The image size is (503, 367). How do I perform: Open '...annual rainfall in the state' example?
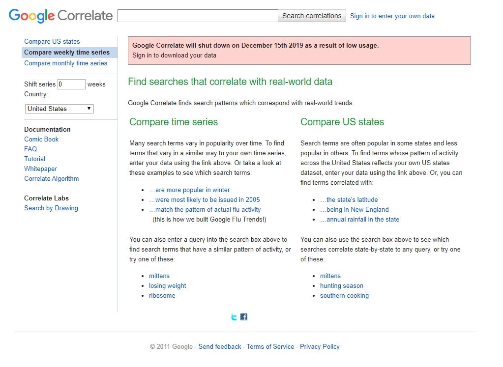(x=359, y=219)
